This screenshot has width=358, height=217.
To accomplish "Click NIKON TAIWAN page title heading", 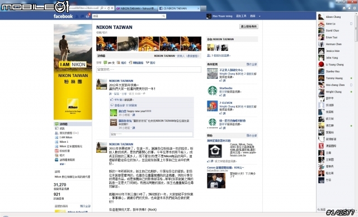I will [x=114, y=27].
